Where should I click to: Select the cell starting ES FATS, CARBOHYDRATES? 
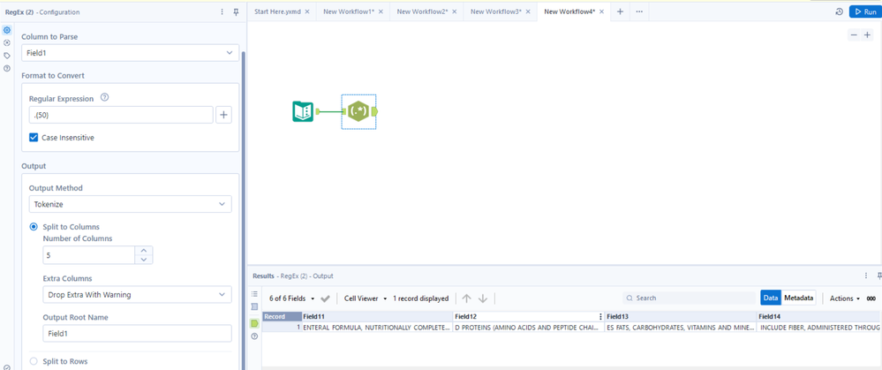tap(681, 327)
